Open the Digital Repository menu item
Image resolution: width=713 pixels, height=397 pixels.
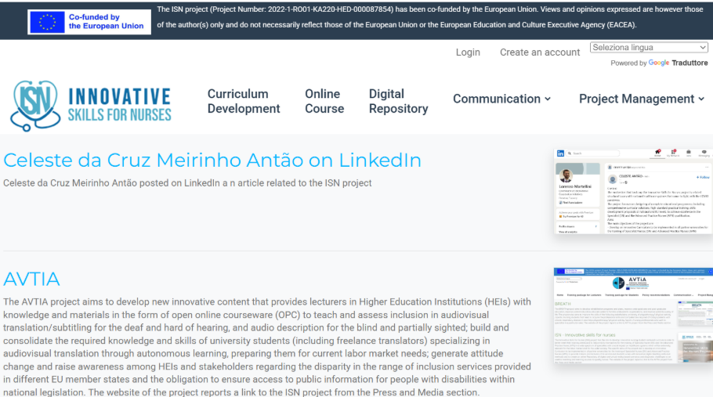pyautogui.click(x=398, y=101)
